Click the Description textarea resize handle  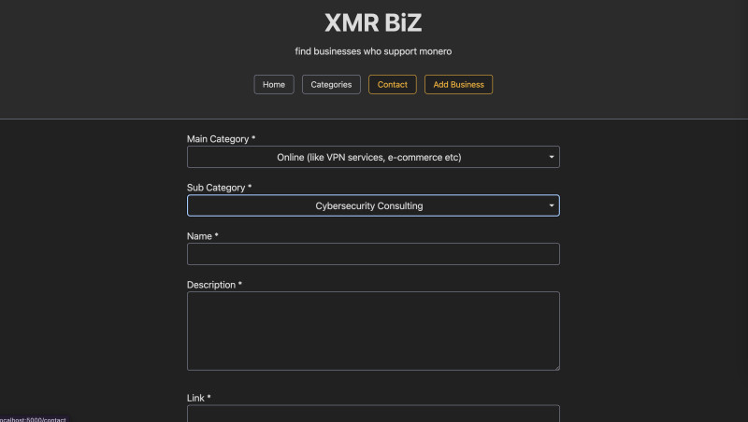click(555, 366)
